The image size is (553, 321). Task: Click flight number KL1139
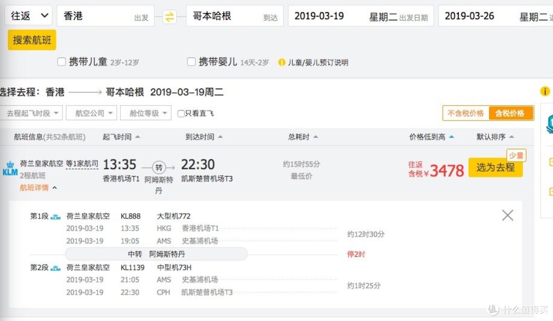click(133, 268)
